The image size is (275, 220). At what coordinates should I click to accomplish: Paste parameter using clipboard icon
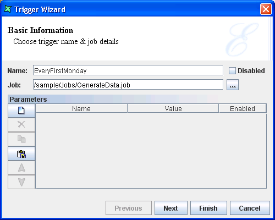point(21,153)
